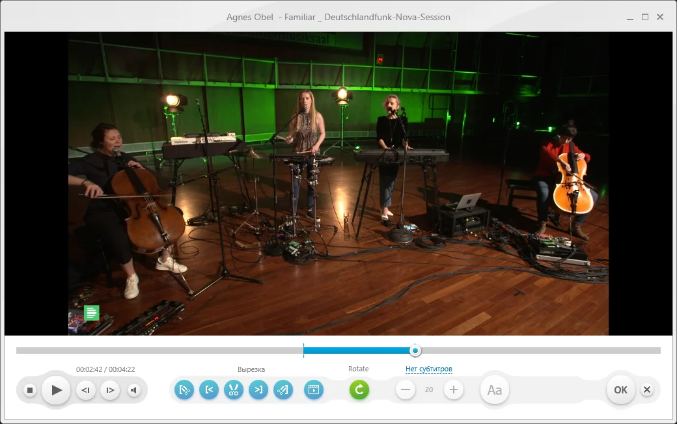Step forward one frame
The height and width of the screenshot is (424, 677).
(110, 390)
